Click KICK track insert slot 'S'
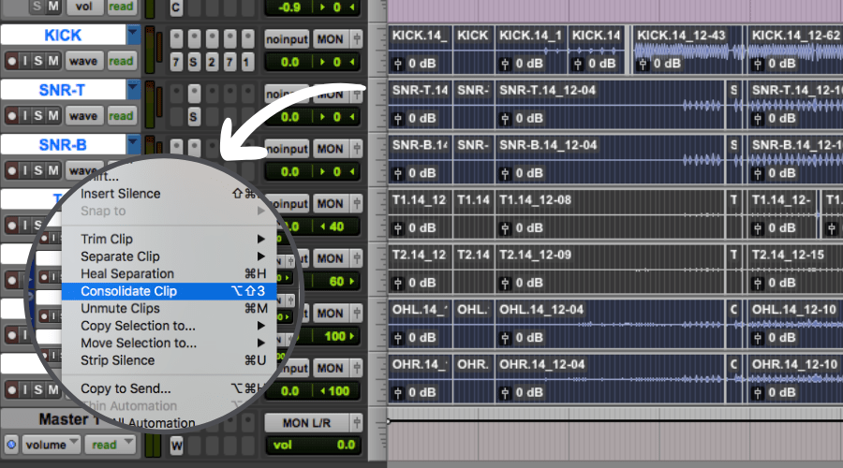This screenshot has height=468, width=843. click(x=194, y=62)
